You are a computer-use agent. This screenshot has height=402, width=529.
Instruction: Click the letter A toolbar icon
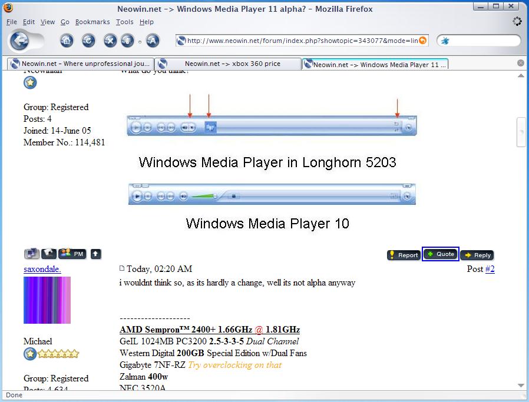pos(153,41)
